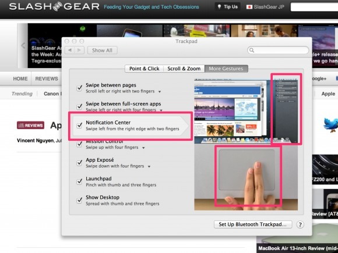Toggle the Launchpad gesture checkbox
This screenshot has height=253, width=338.
[x=79, y=181]
